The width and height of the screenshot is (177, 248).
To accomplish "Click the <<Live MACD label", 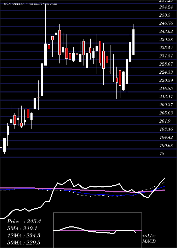I will pyautogui.click(x=149, y=239).
